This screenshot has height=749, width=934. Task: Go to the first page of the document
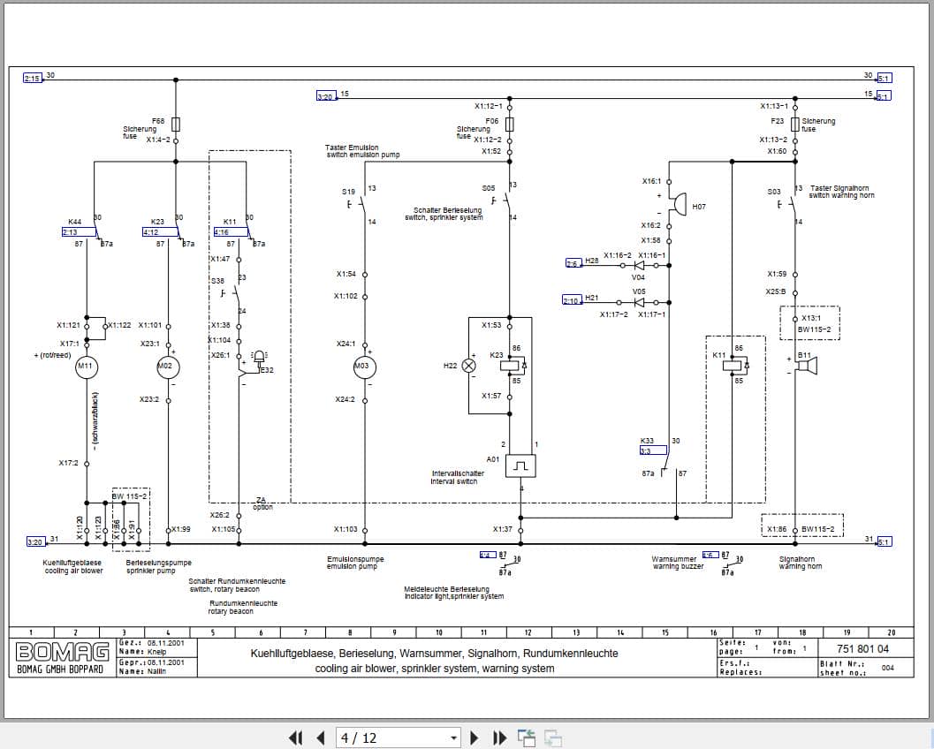[296, 738]
